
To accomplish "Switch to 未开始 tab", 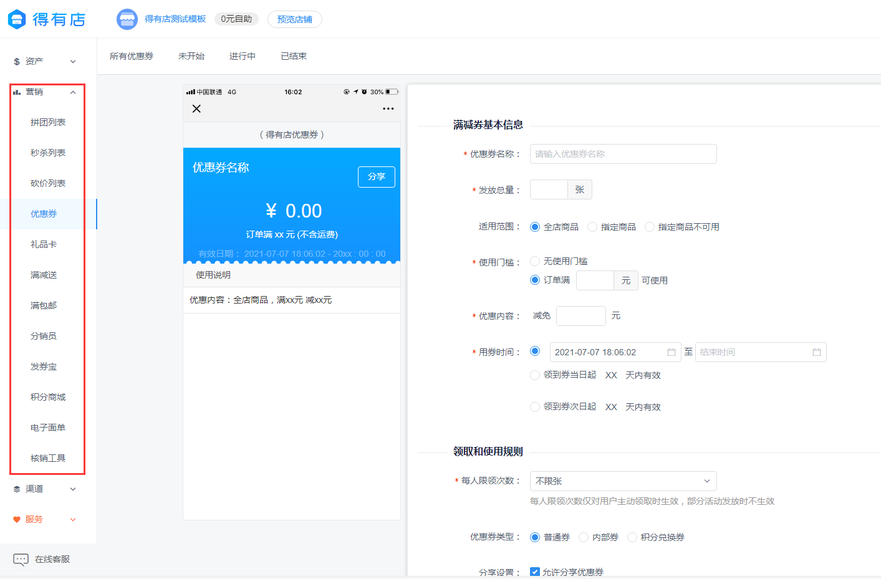I will tap(191, 56).
